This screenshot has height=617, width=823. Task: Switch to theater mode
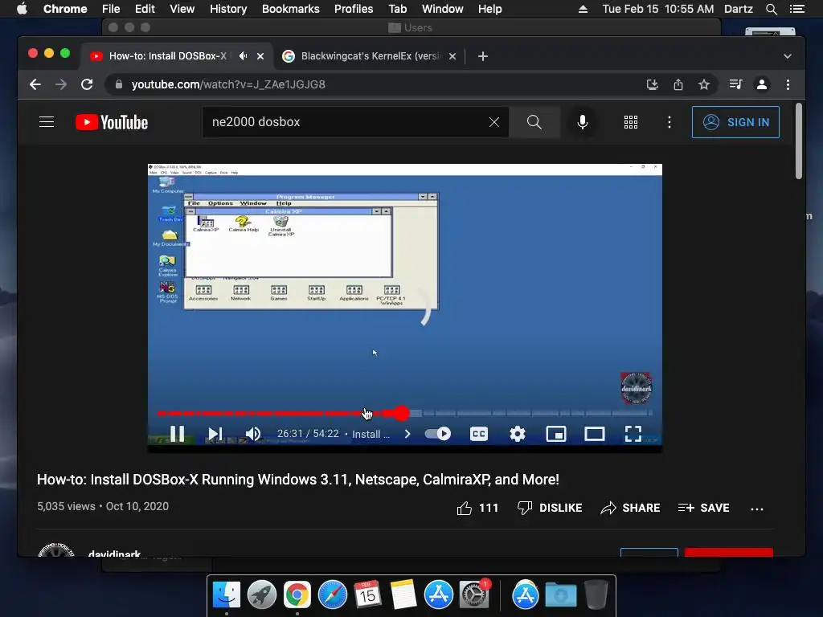point(595,434)
